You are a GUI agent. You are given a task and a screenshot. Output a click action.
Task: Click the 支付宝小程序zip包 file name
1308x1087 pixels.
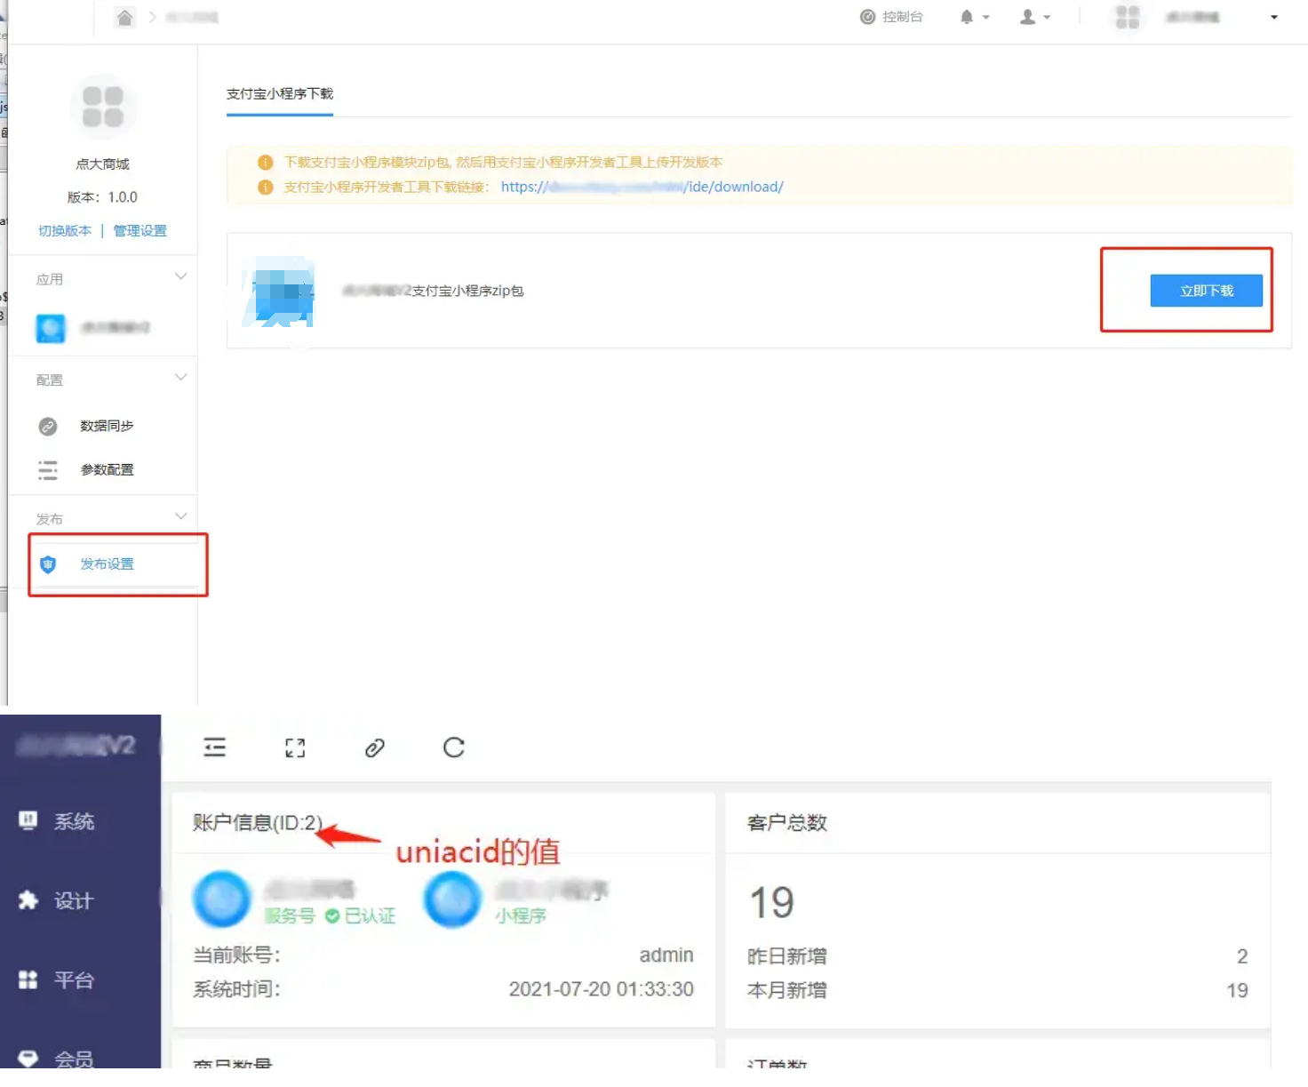433,291
